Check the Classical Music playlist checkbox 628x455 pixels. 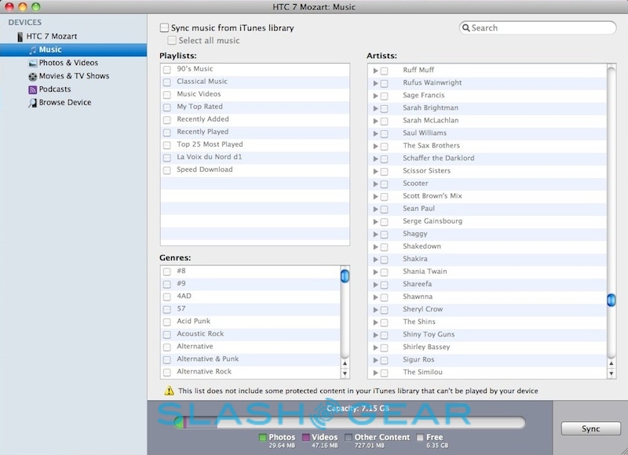167,82
